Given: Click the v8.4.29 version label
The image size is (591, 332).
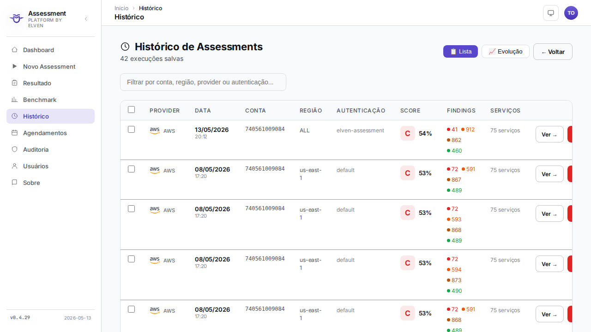Looking at the screenshot, I should (20, 318).
